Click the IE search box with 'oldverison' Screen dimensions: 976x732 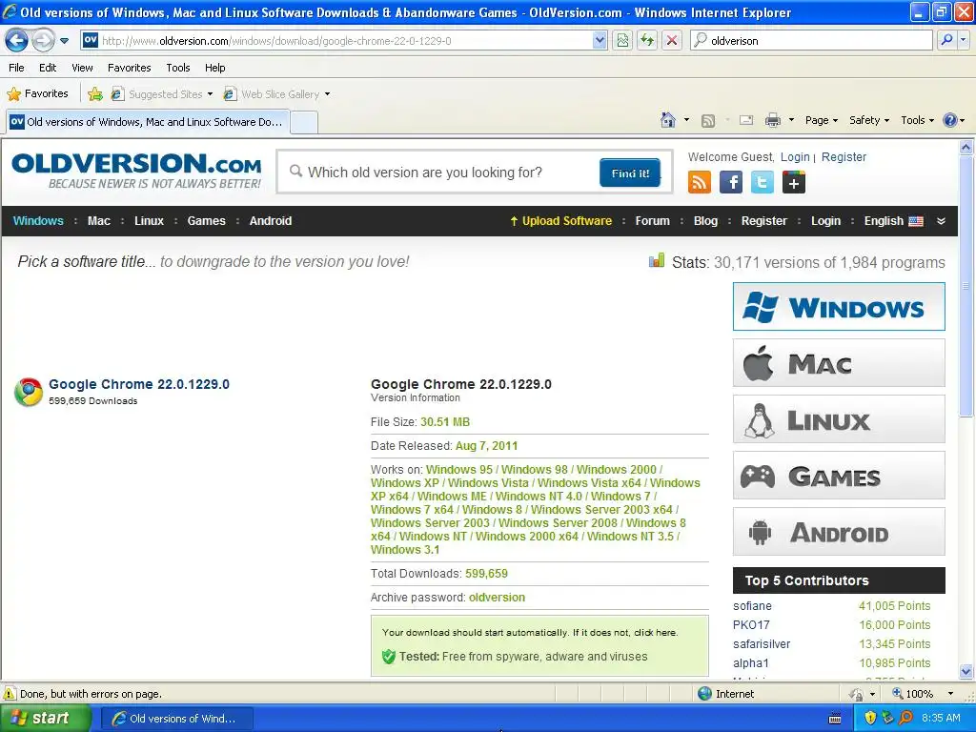(811, 40)
